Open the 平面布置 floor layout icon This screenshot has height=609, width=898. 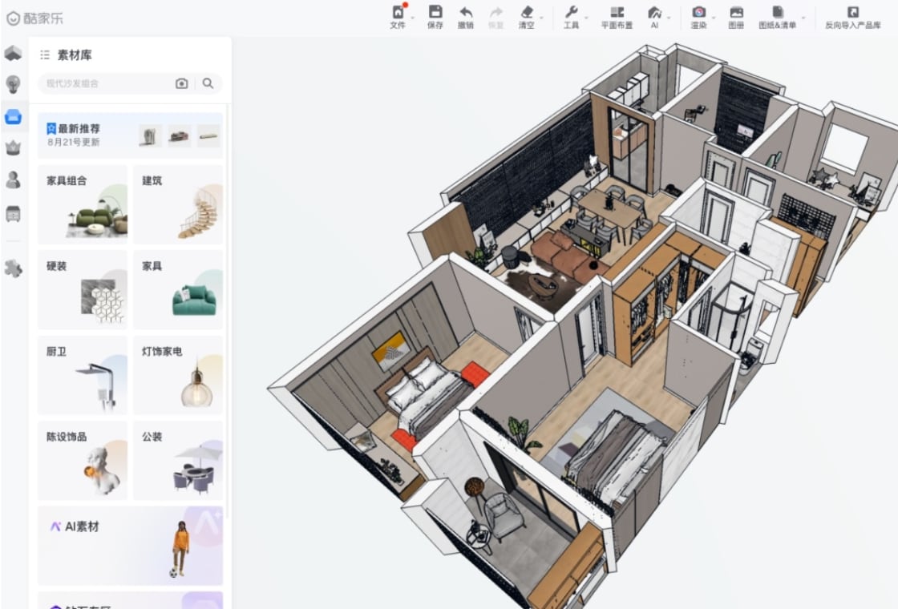[617, 12]
